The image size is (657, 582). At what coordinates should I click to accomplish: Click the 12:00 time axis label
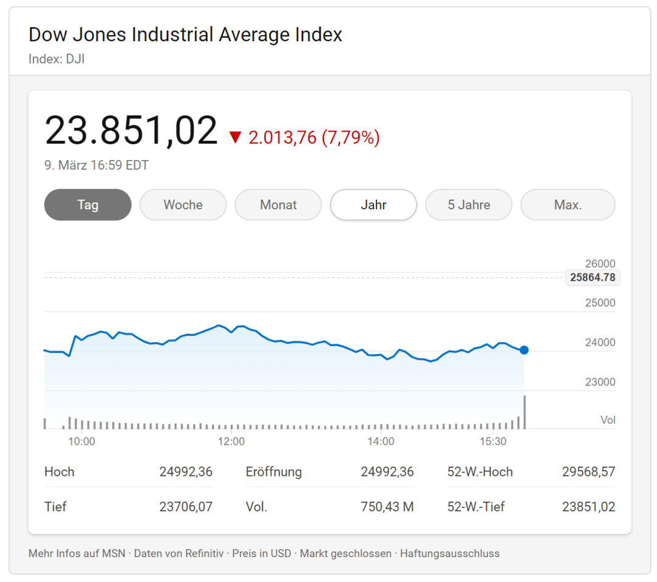[x=231, y=441]
